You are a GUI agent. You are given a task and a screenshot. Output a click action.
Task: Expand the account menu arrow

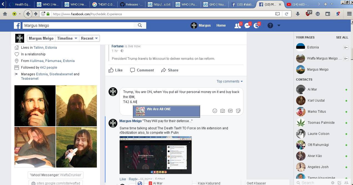click(x=279, y=25)
